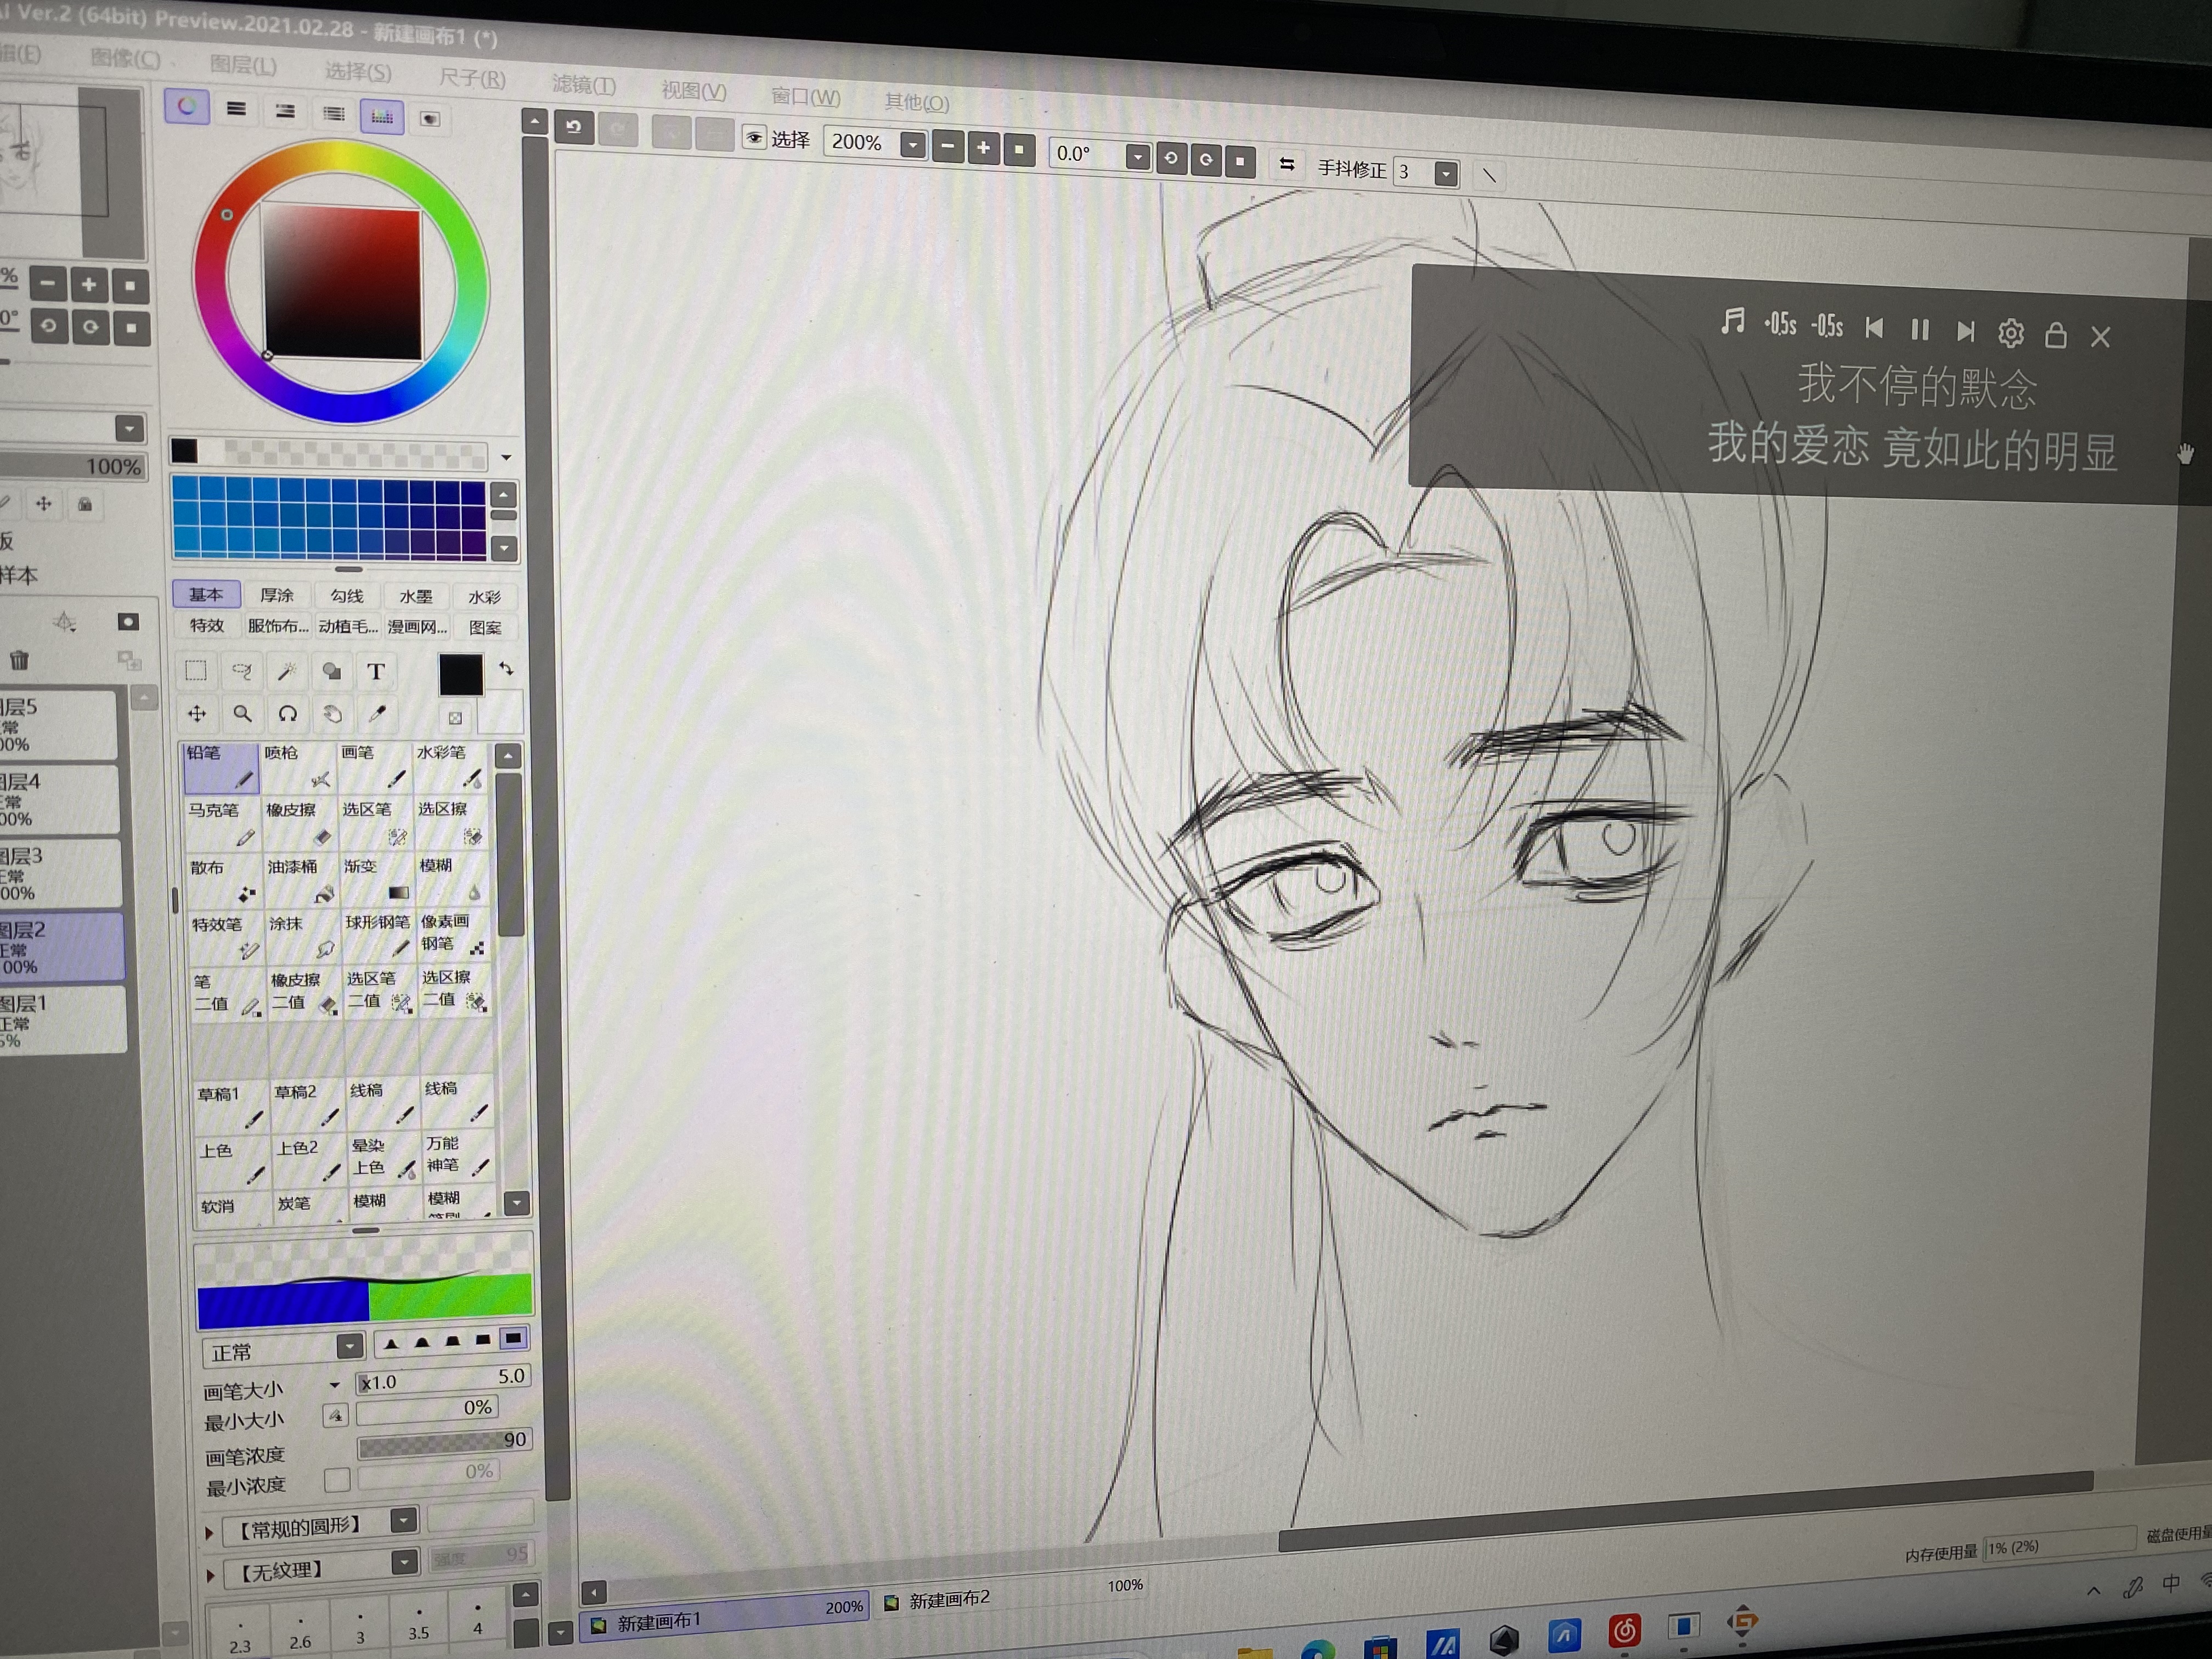Switch to the 厚涂 brush group tab

tap(277, 595)
